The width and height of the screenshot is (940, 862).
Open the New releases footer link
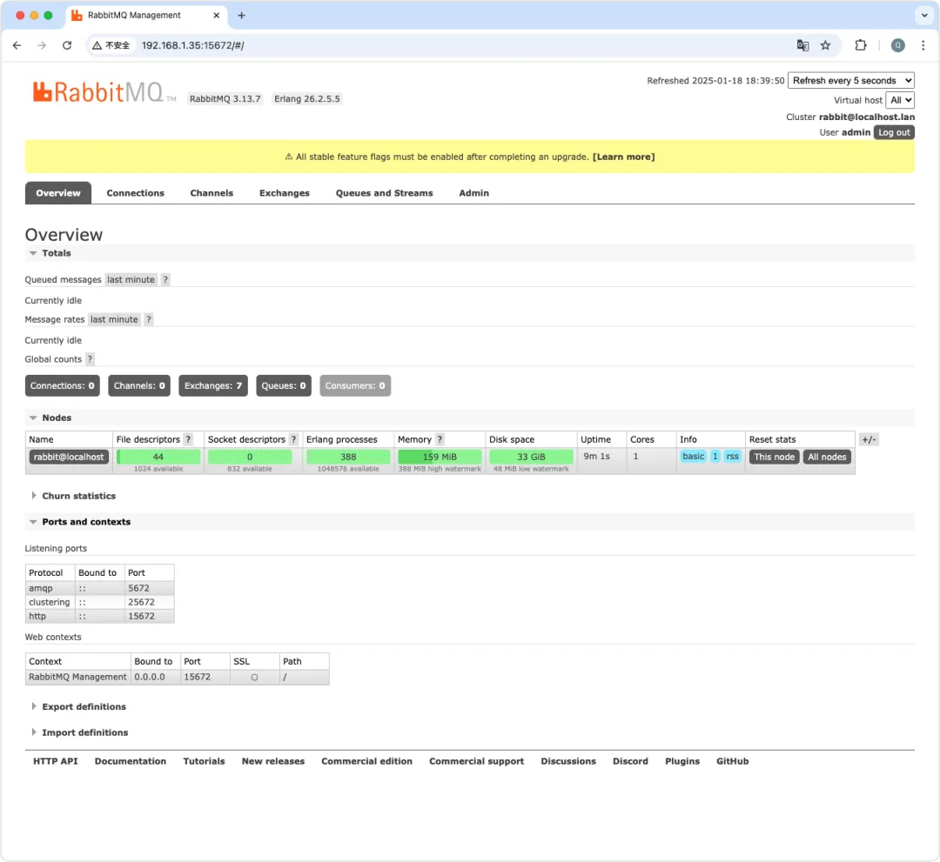(x=272, y=761)
